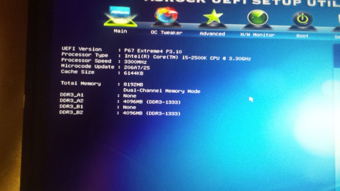
Task: Select the Intel Core i5-2500K CPU text
Action: [188, 58]
